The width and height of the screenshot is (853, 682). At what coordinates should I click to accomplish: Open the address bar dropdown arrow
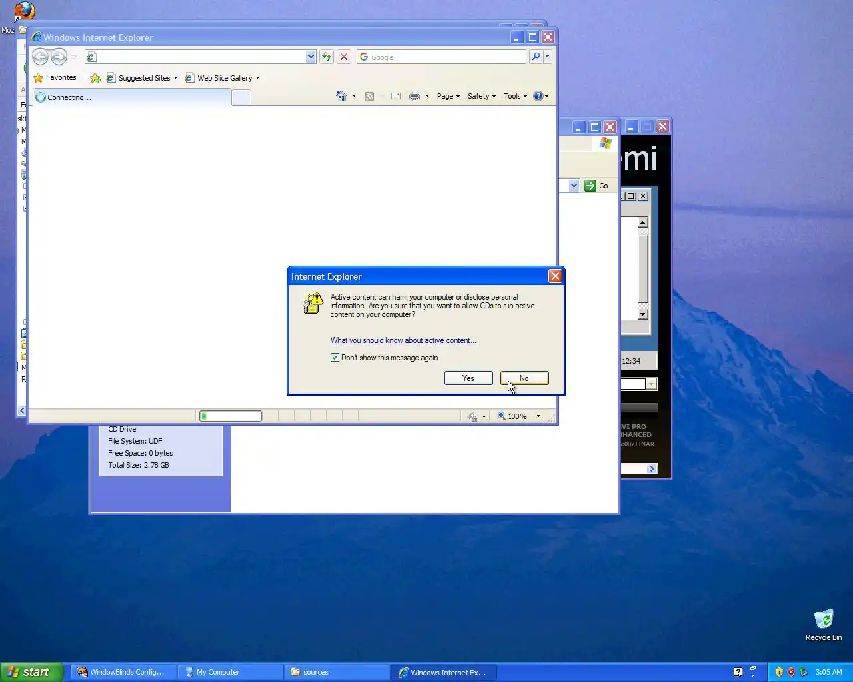(x=311, y=57)
